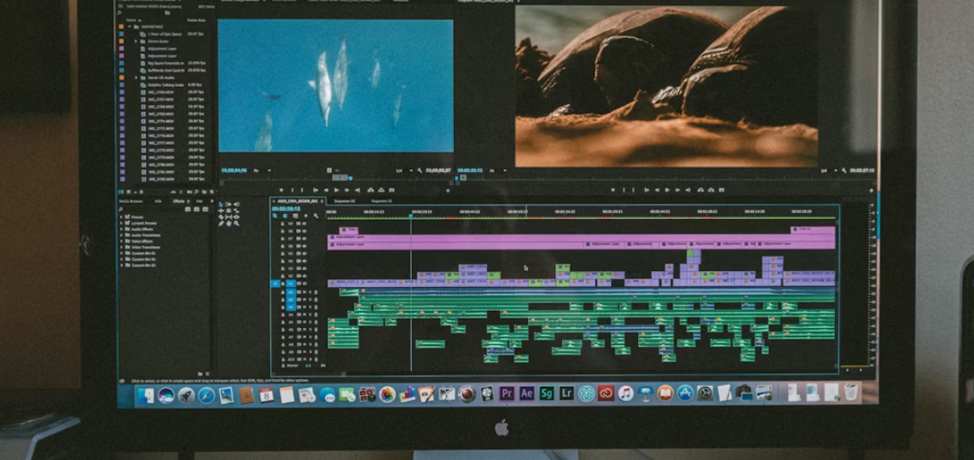974x460 pixels.
Task: Open timeline wrench display settings
Action: (316, 216)
